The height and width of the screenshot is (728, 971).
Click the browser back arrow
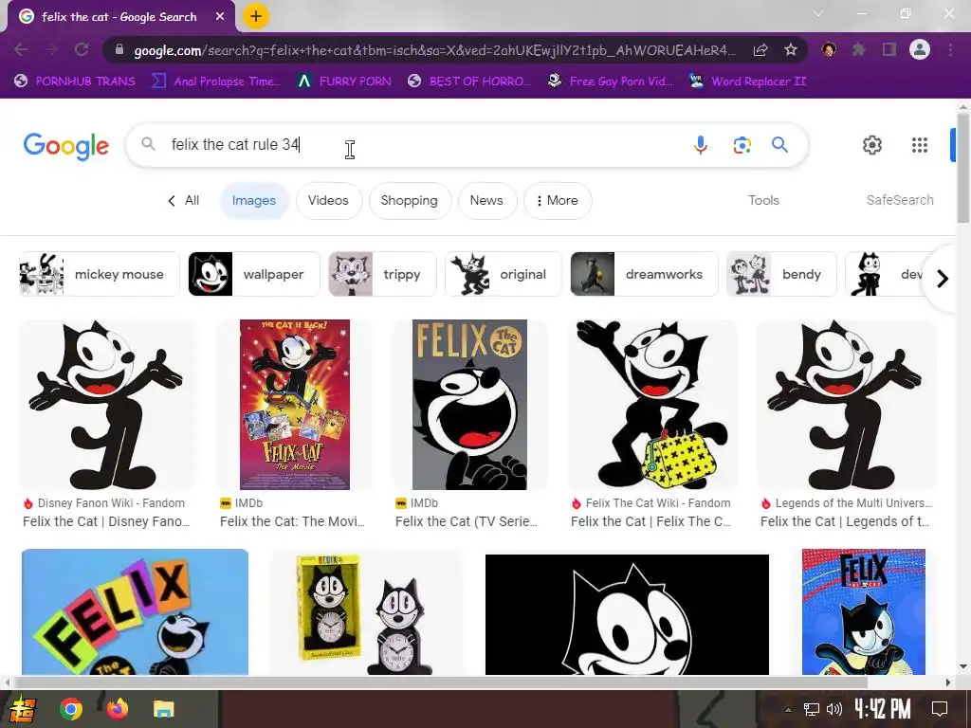coord(21,50)
